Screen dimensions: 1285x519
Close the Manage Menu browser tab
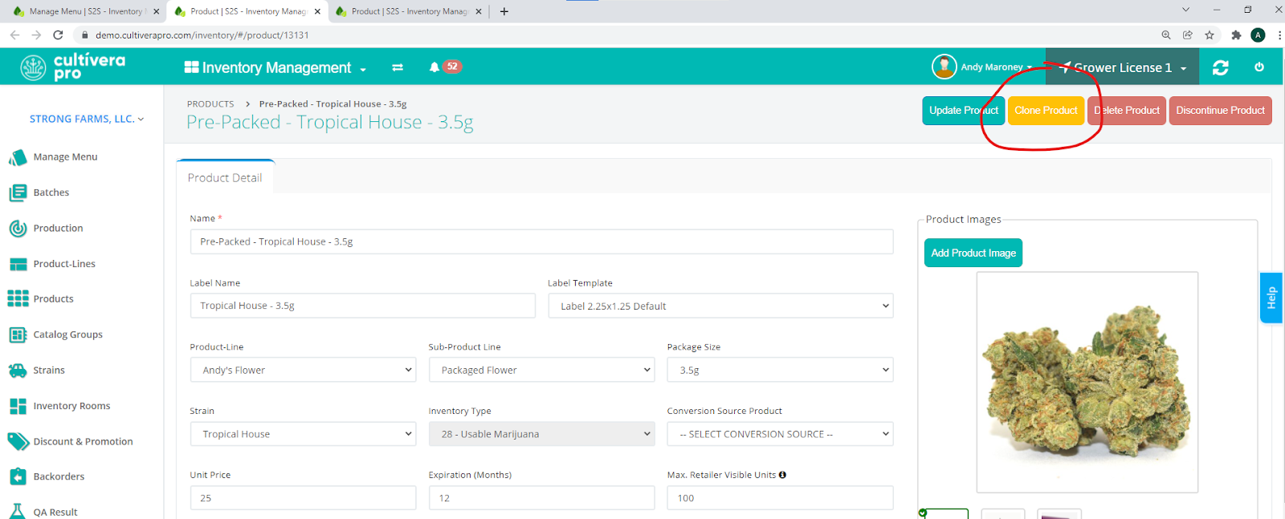(157, 11)
